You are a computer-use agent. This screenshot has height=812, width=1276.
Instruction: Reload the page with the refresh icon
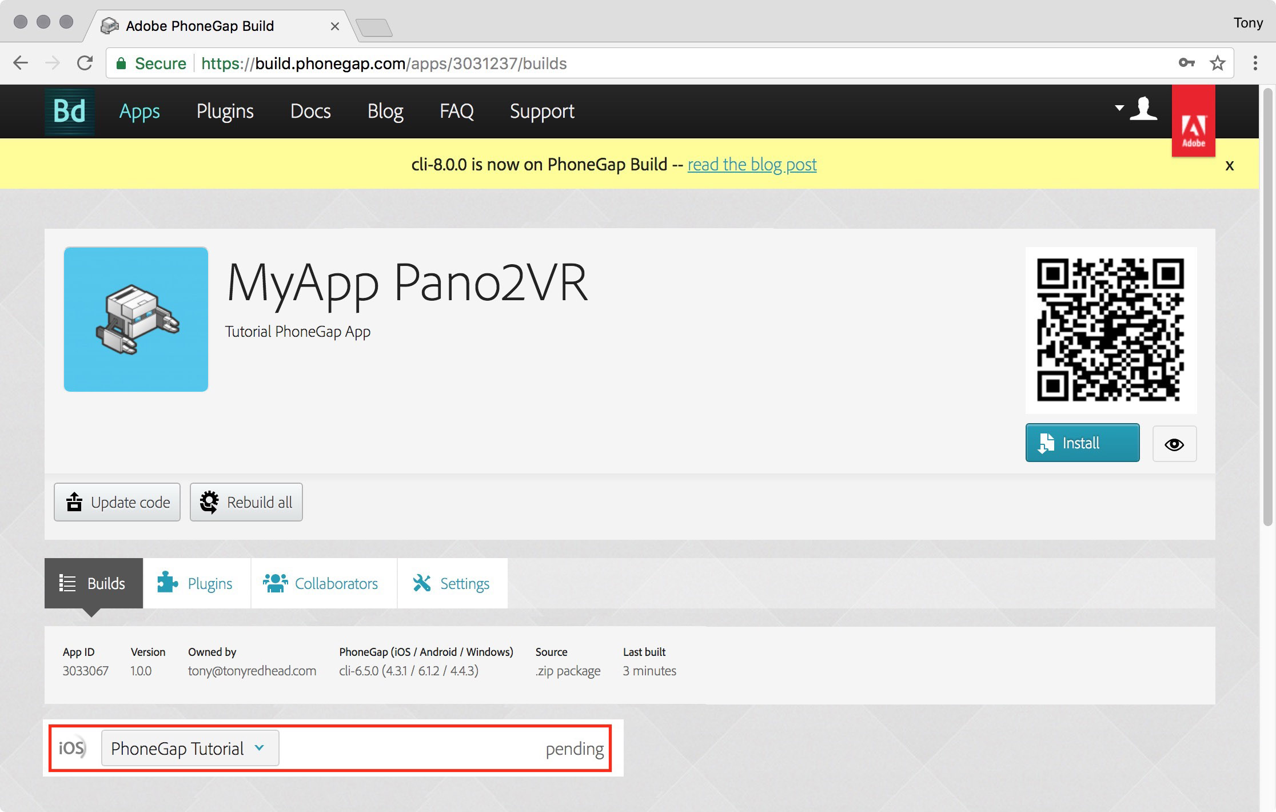[x=85, y=63]
